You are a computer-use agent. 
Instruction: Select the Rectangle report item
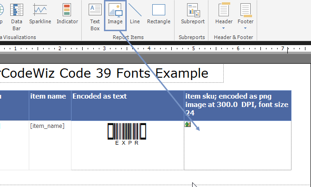(x=159, y=13)
